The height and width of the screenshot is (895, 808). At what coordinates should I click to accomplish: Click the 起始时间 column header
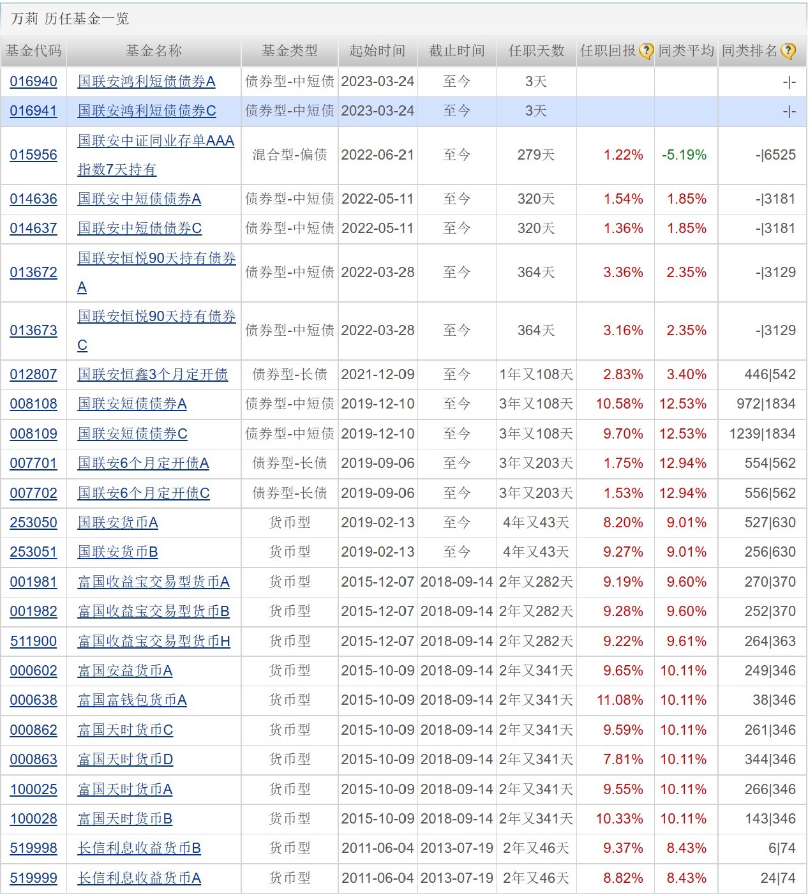377,51
